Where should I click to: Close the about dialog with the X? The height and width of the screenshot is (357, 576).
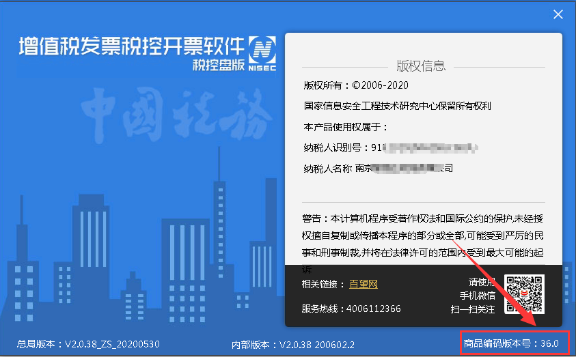[x=558, y=14]
